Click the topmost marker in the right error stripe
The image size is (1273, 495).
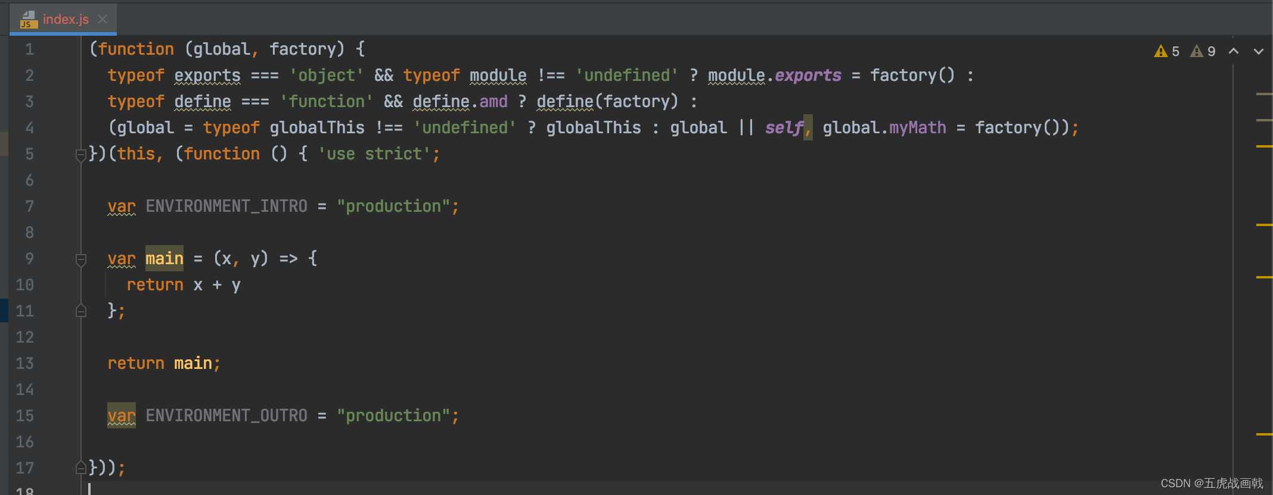[x=1264, y=94]
